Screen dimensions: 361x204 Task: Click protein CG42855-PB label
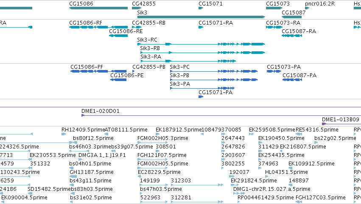coord(149,67)
